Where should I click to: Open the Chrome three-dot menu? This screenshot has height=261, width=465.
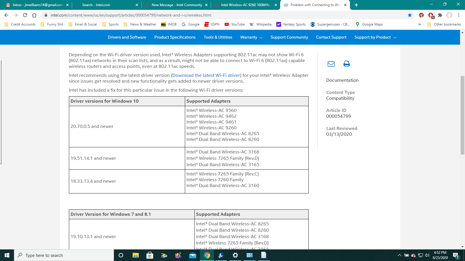[x=459, y=15]
